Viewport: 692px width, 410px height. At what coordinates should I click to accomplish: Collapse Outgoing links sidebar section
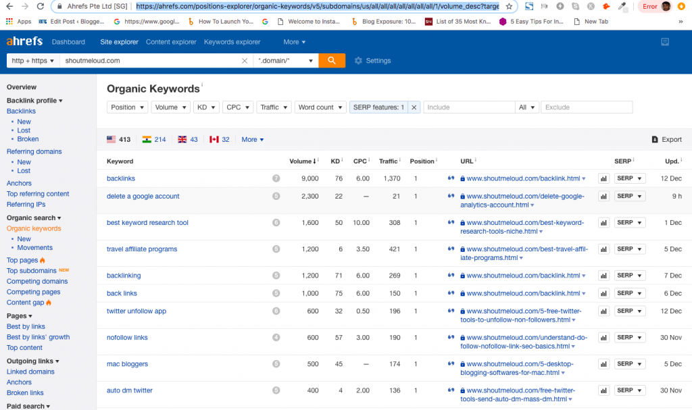[32, 361]
